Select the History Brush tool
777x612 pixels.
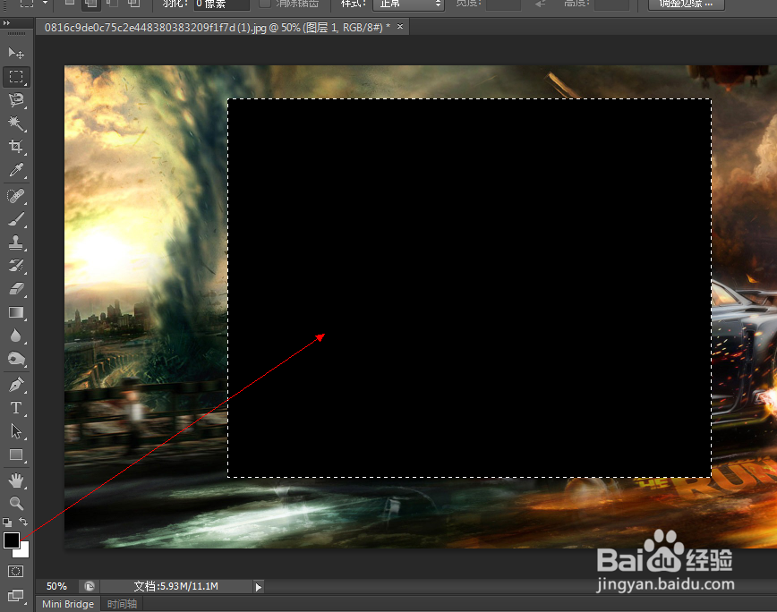(16, 266)
